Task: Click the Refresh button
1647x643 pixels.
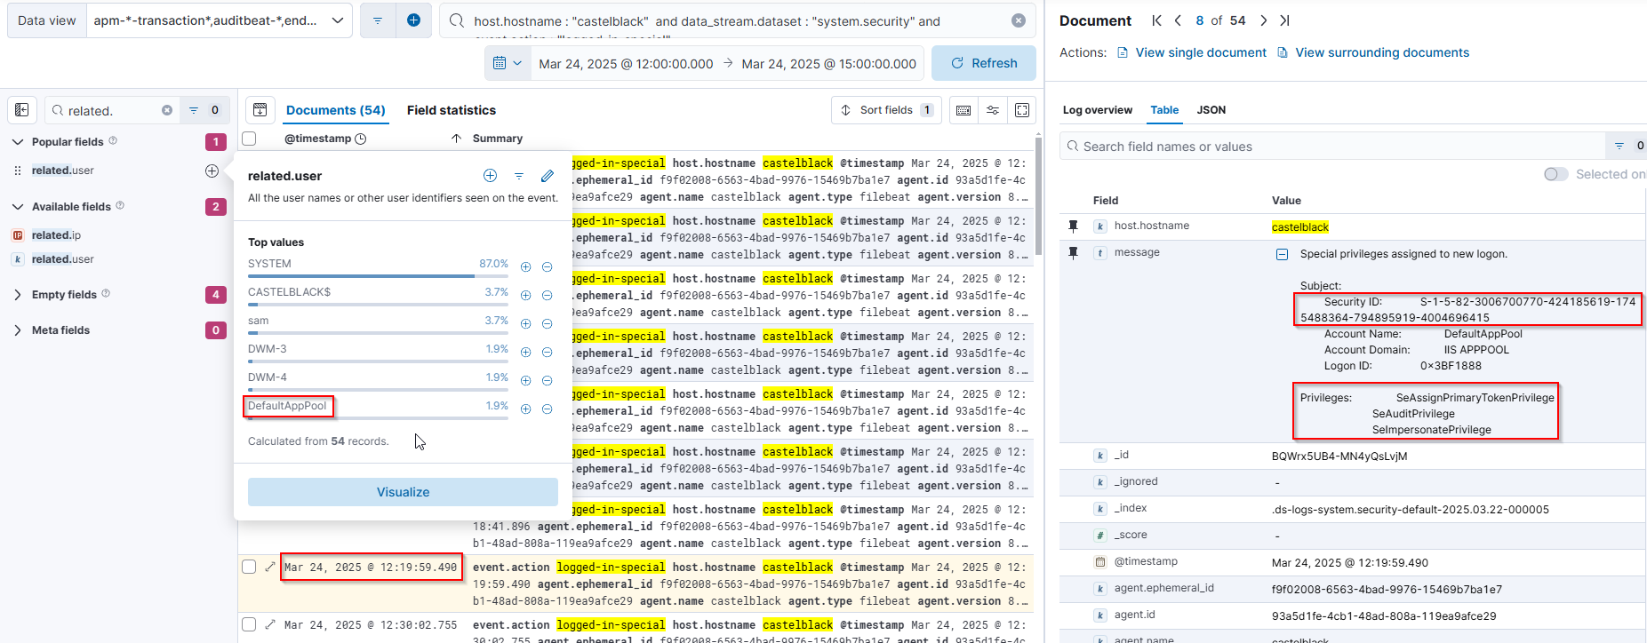Action: coord(984,63)
